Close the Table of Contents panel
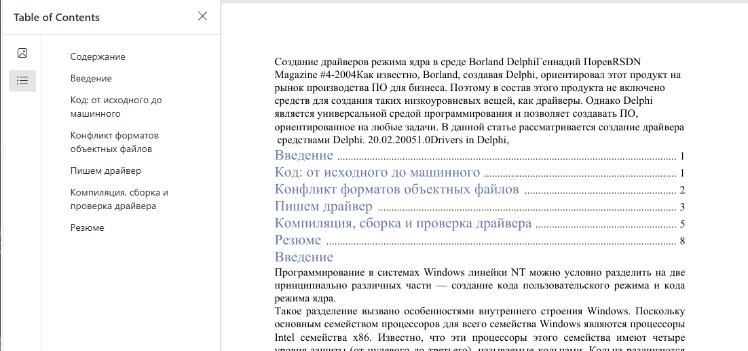 point(202,16)
